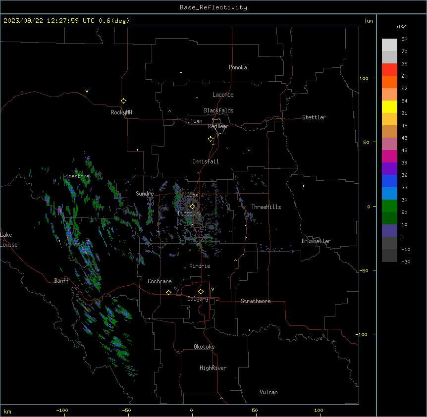Select the green 20-30 dBZ legend swatch
Screen dimensions: 427x417
[389, 206]
